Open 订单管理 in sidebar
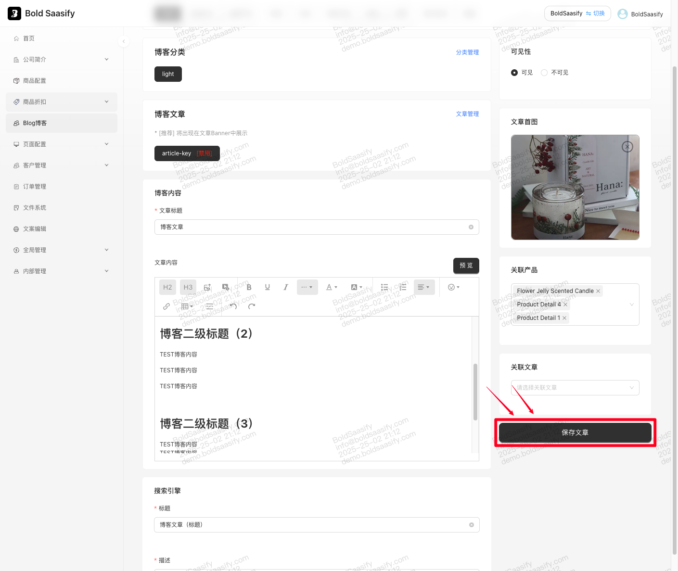This screenshot has height=571, width=678. [x=62, y=187]
